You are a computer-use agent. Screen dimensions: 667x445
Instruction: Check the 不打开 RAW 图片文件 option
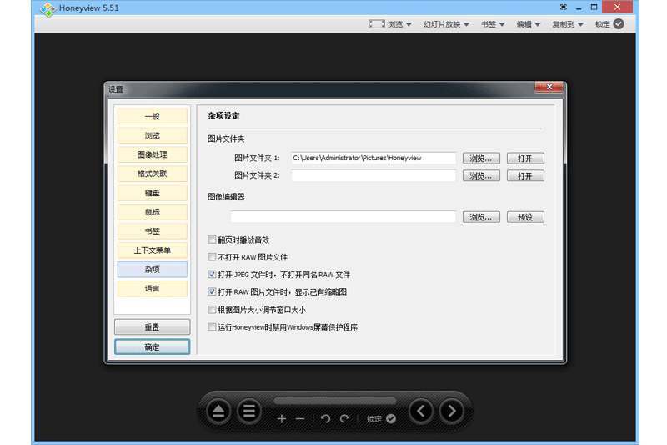click(212, 257)
